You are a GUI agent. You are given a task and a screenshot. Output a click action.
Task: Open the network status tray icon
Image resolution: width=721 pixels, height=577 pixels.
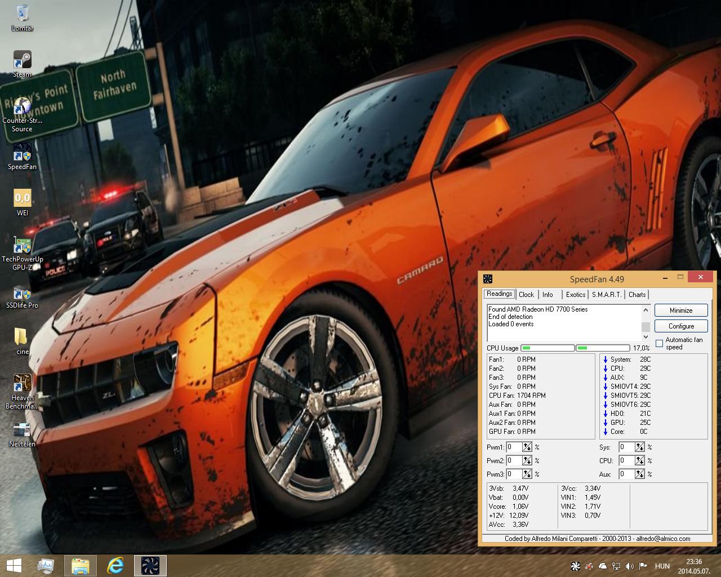click(616, 566)
